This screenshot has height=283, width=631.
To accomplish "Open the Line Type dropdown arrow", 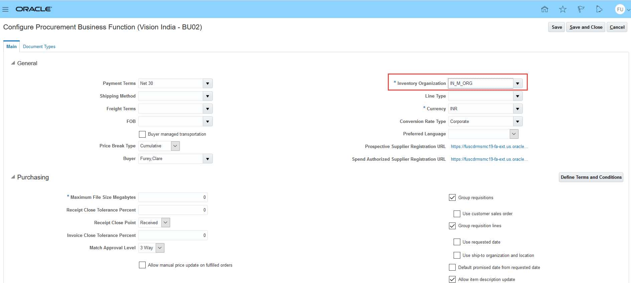I will click(518, 96).
